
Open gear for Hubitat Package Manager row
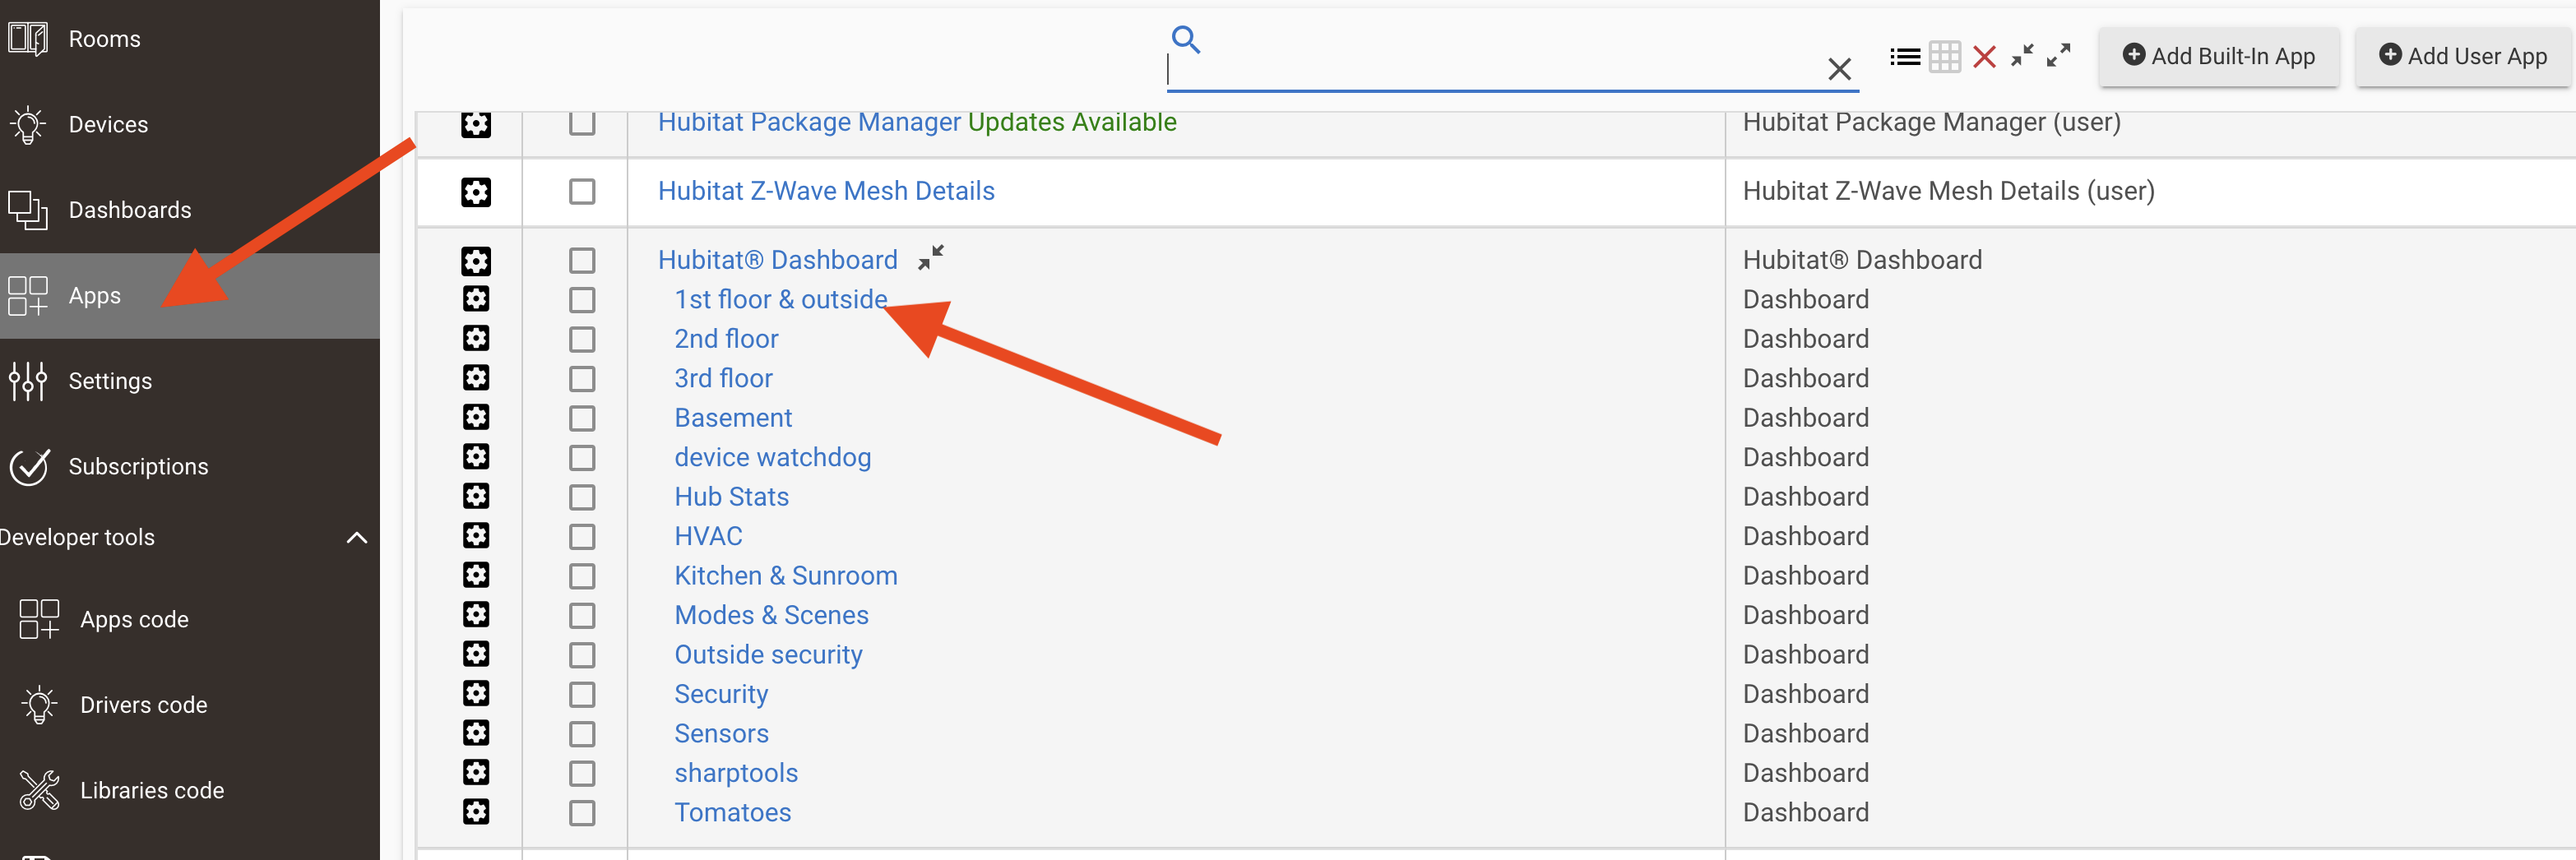pyautogui.click(x=476, y=124)
